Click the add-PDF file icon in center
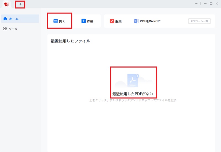 point(133,81)
